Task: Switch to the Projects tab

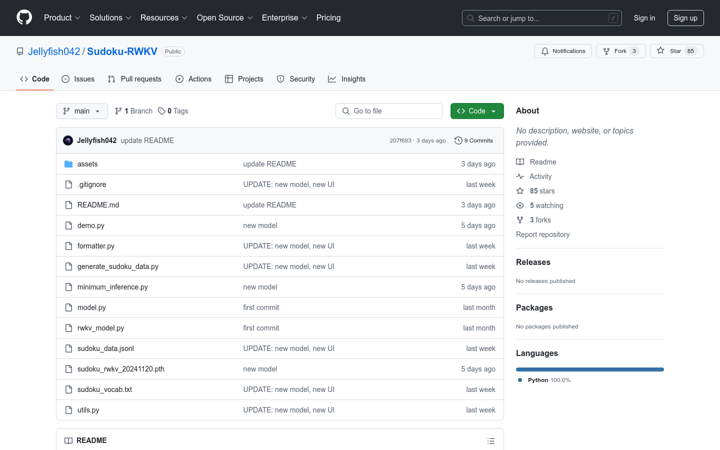Action: pos(244,79)
